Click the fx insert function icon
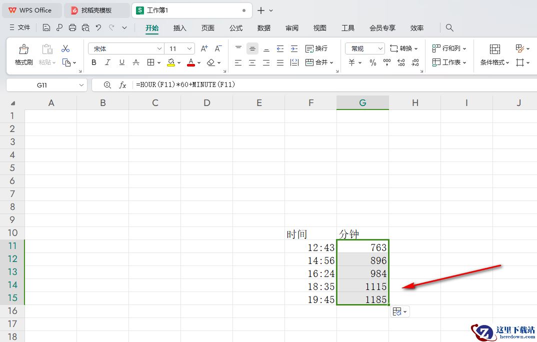This screenshot has height=342, width=537. 122,85
